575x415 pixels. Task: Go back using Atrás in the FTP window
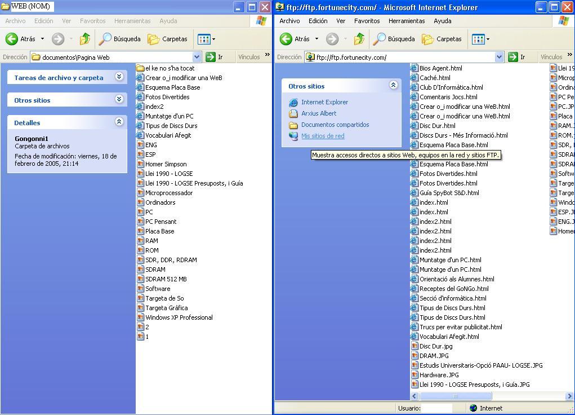(x=295, y=38)
